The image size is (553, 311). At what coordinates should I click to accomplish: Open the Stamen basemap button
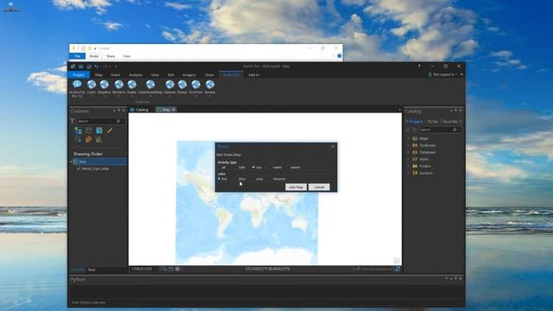point(169,87)
